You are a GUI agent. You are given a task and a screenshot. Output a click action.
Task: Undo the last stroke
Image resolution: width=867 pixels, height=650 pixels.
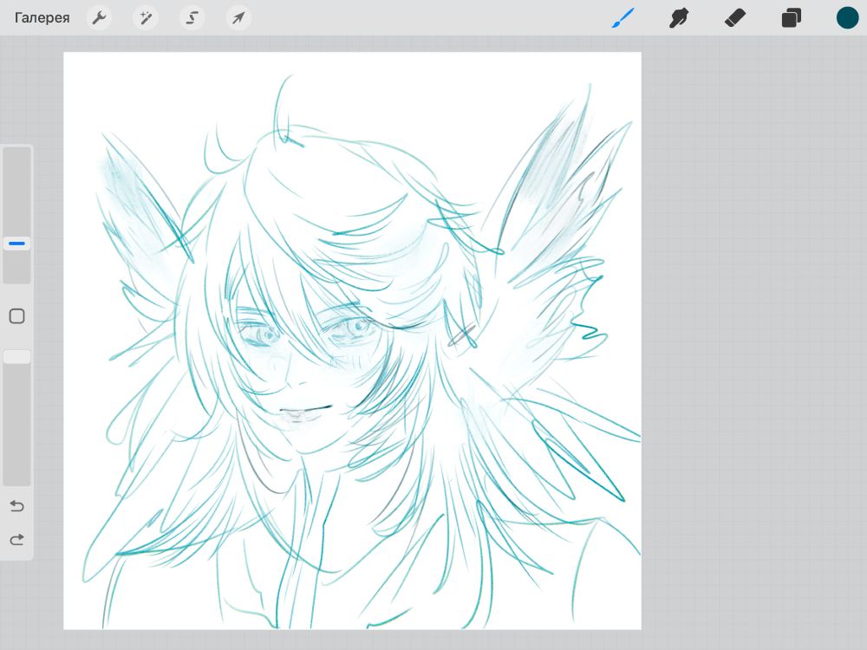tap(17, 506)
